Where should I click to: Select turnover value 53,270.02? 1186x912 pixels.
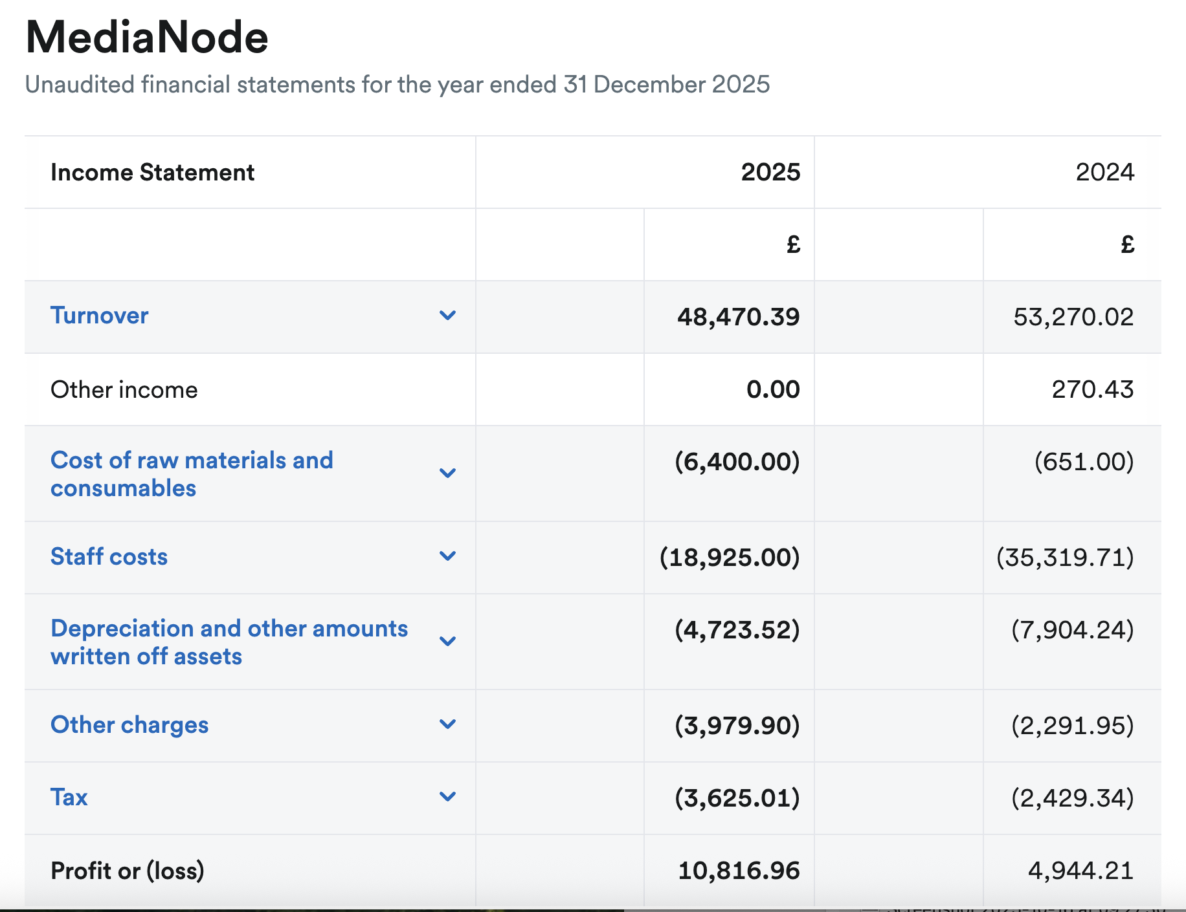pyautogui.click(x=1073, y=317)
